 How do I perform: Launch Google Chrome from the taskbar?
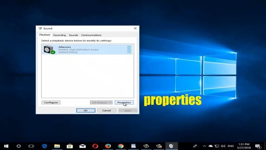[121, 146]
